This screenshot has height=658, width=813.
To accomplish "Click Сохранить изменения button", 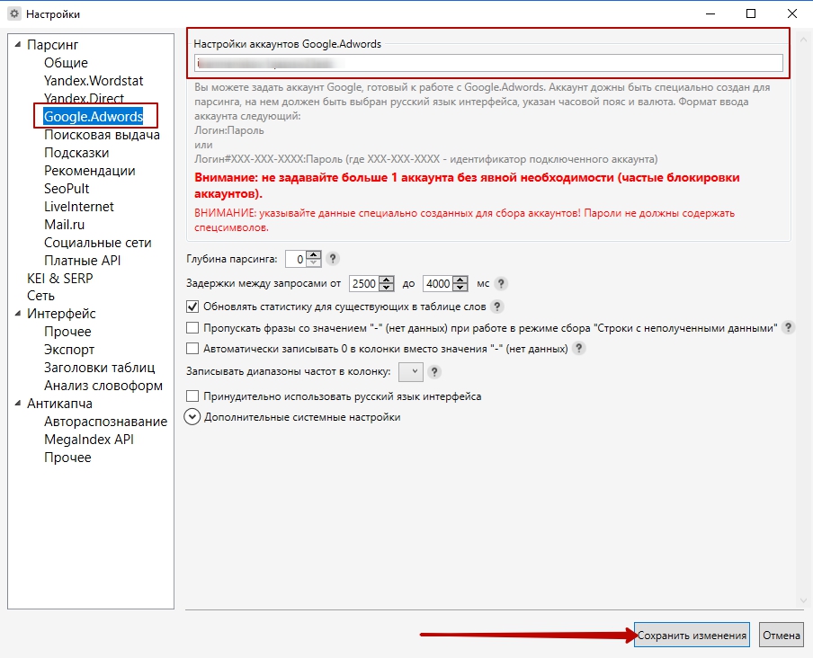I will coord(692,635).
